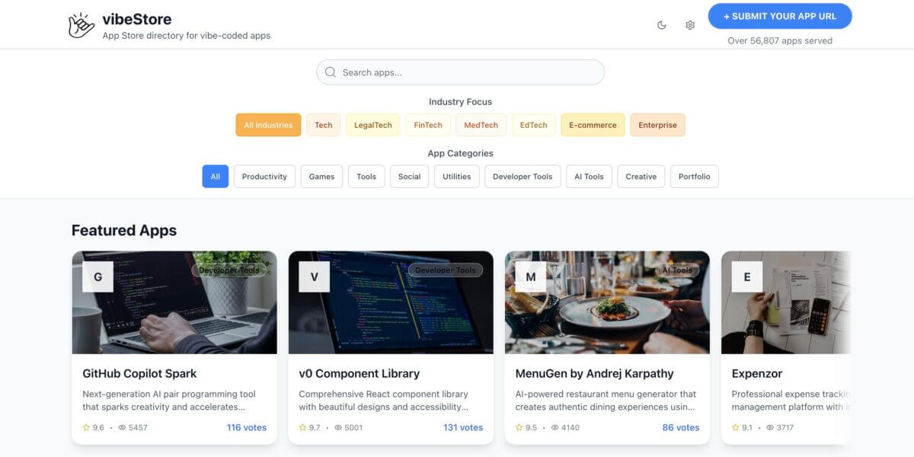Select the All app category
914x457 pixels.
point(216,177)
